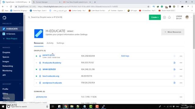Screen dimensions: 195x109
Task: Open more menu for wordpress-h-educate row
Action: [181, 83]
